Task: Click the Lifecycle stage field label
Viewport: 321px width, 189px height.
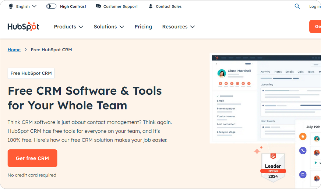Action: point(226,132)
